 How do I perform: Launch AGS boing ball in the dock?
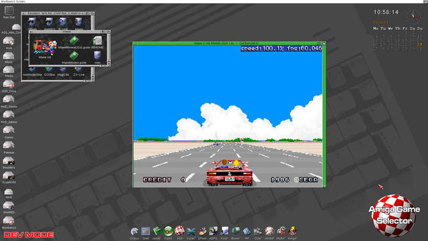point(179,231)
